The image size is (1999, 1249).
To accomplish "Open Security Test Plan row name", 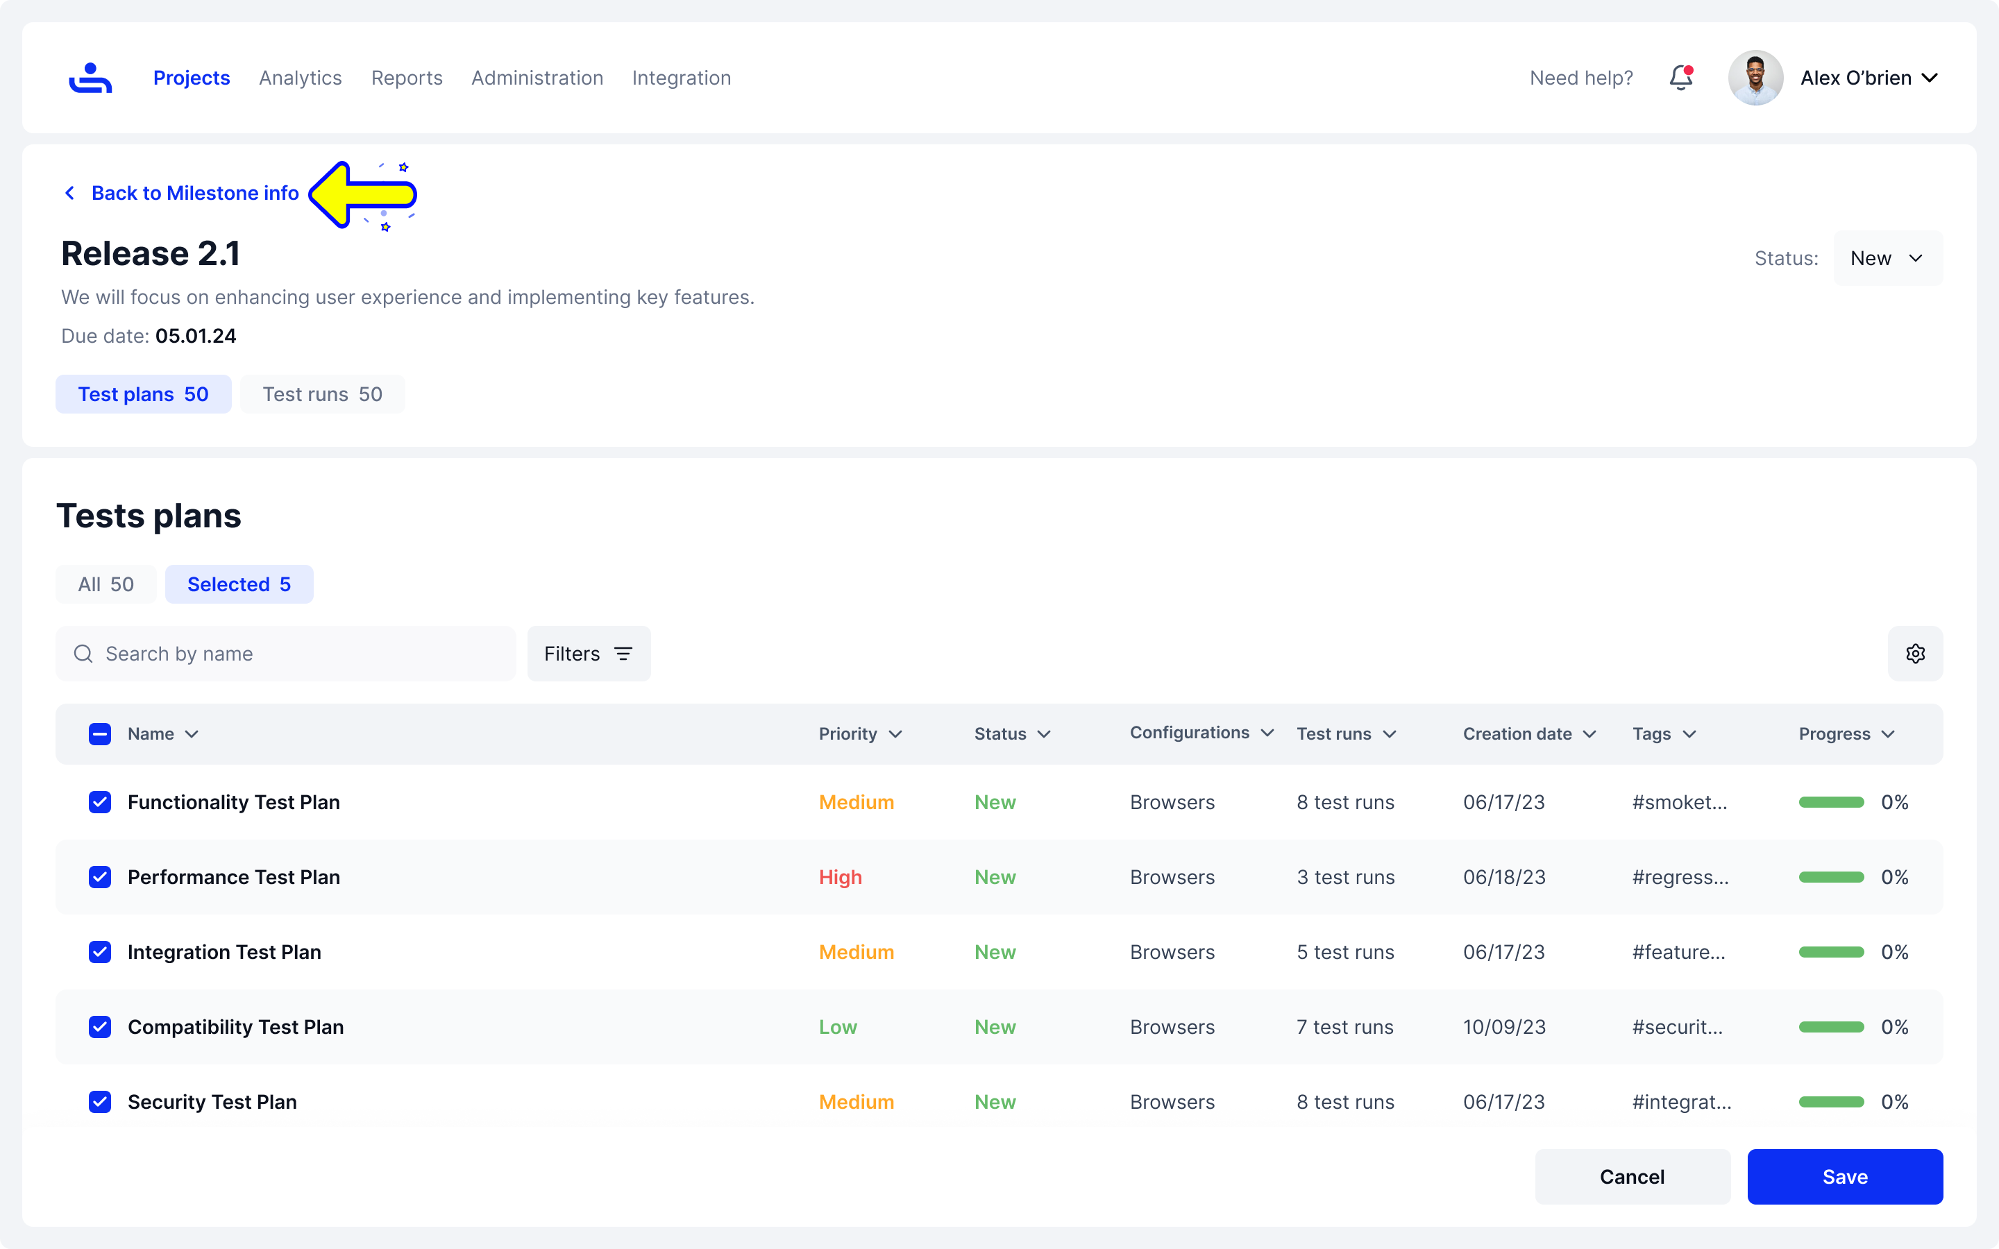I will pyautogui.click(x=212, y=1101).
